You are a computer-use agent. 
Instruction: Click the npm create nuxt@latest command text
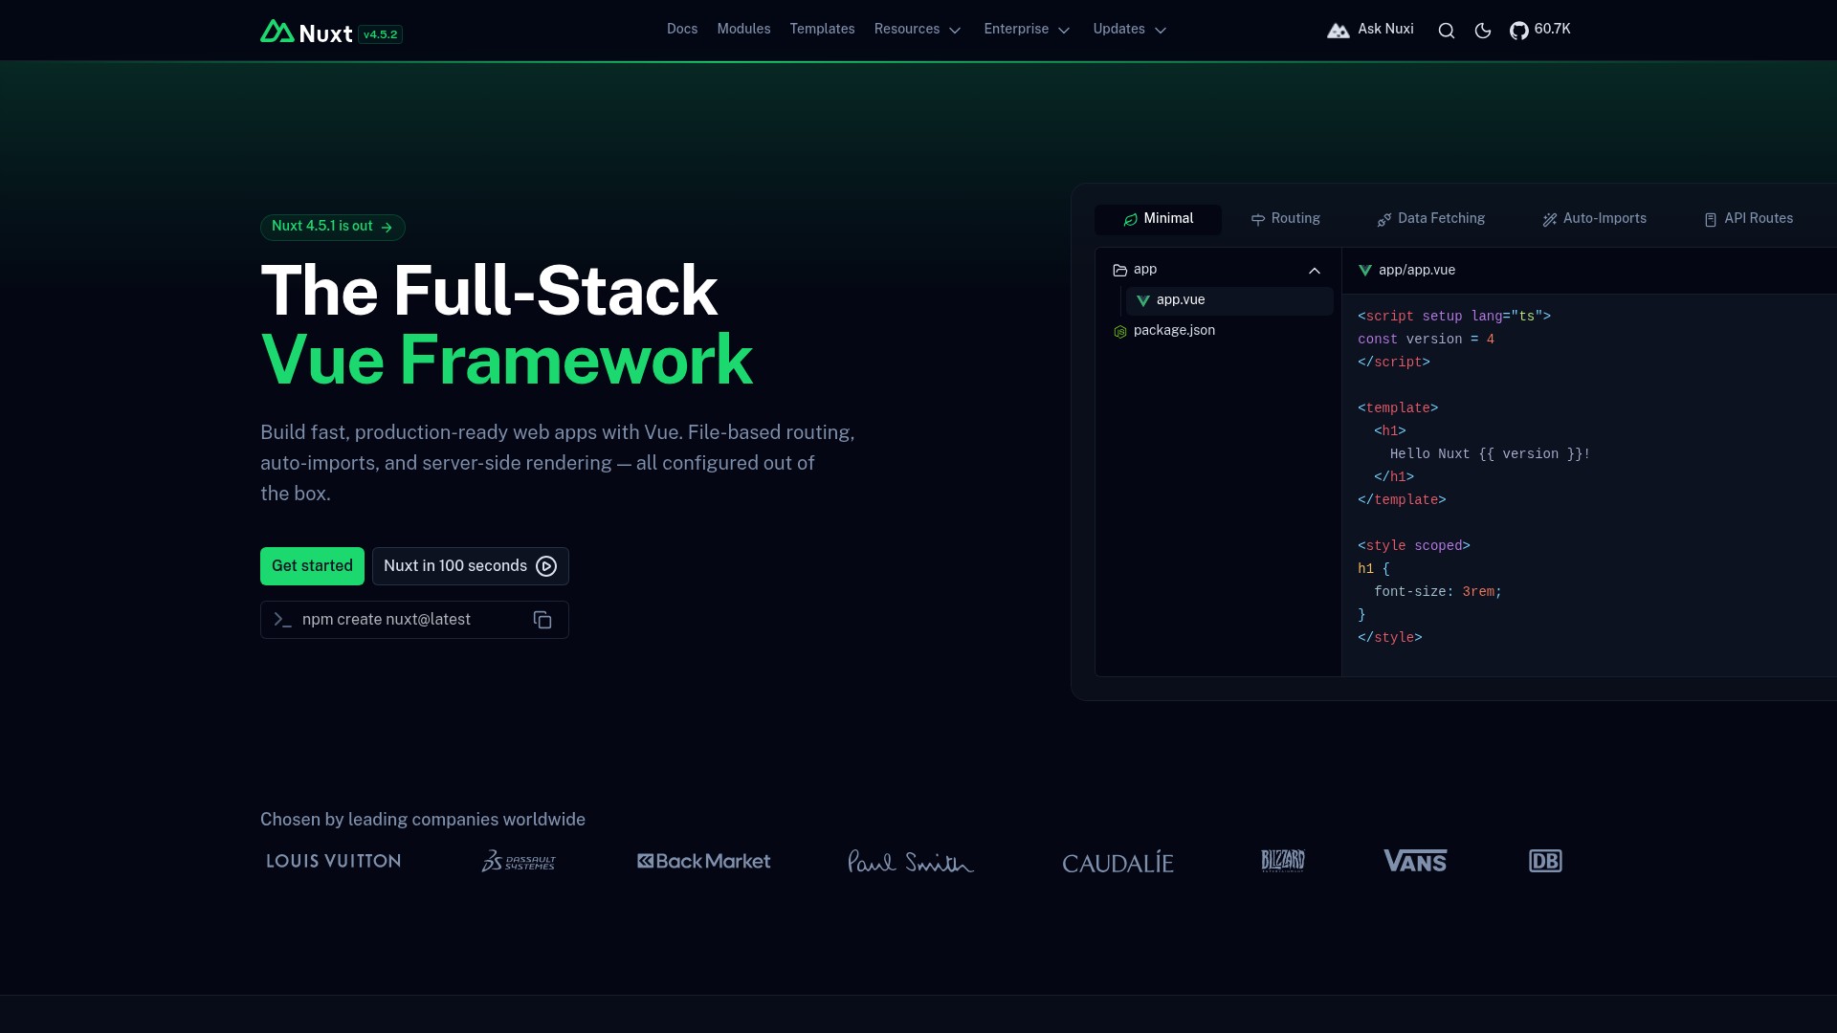coord(387,620)
